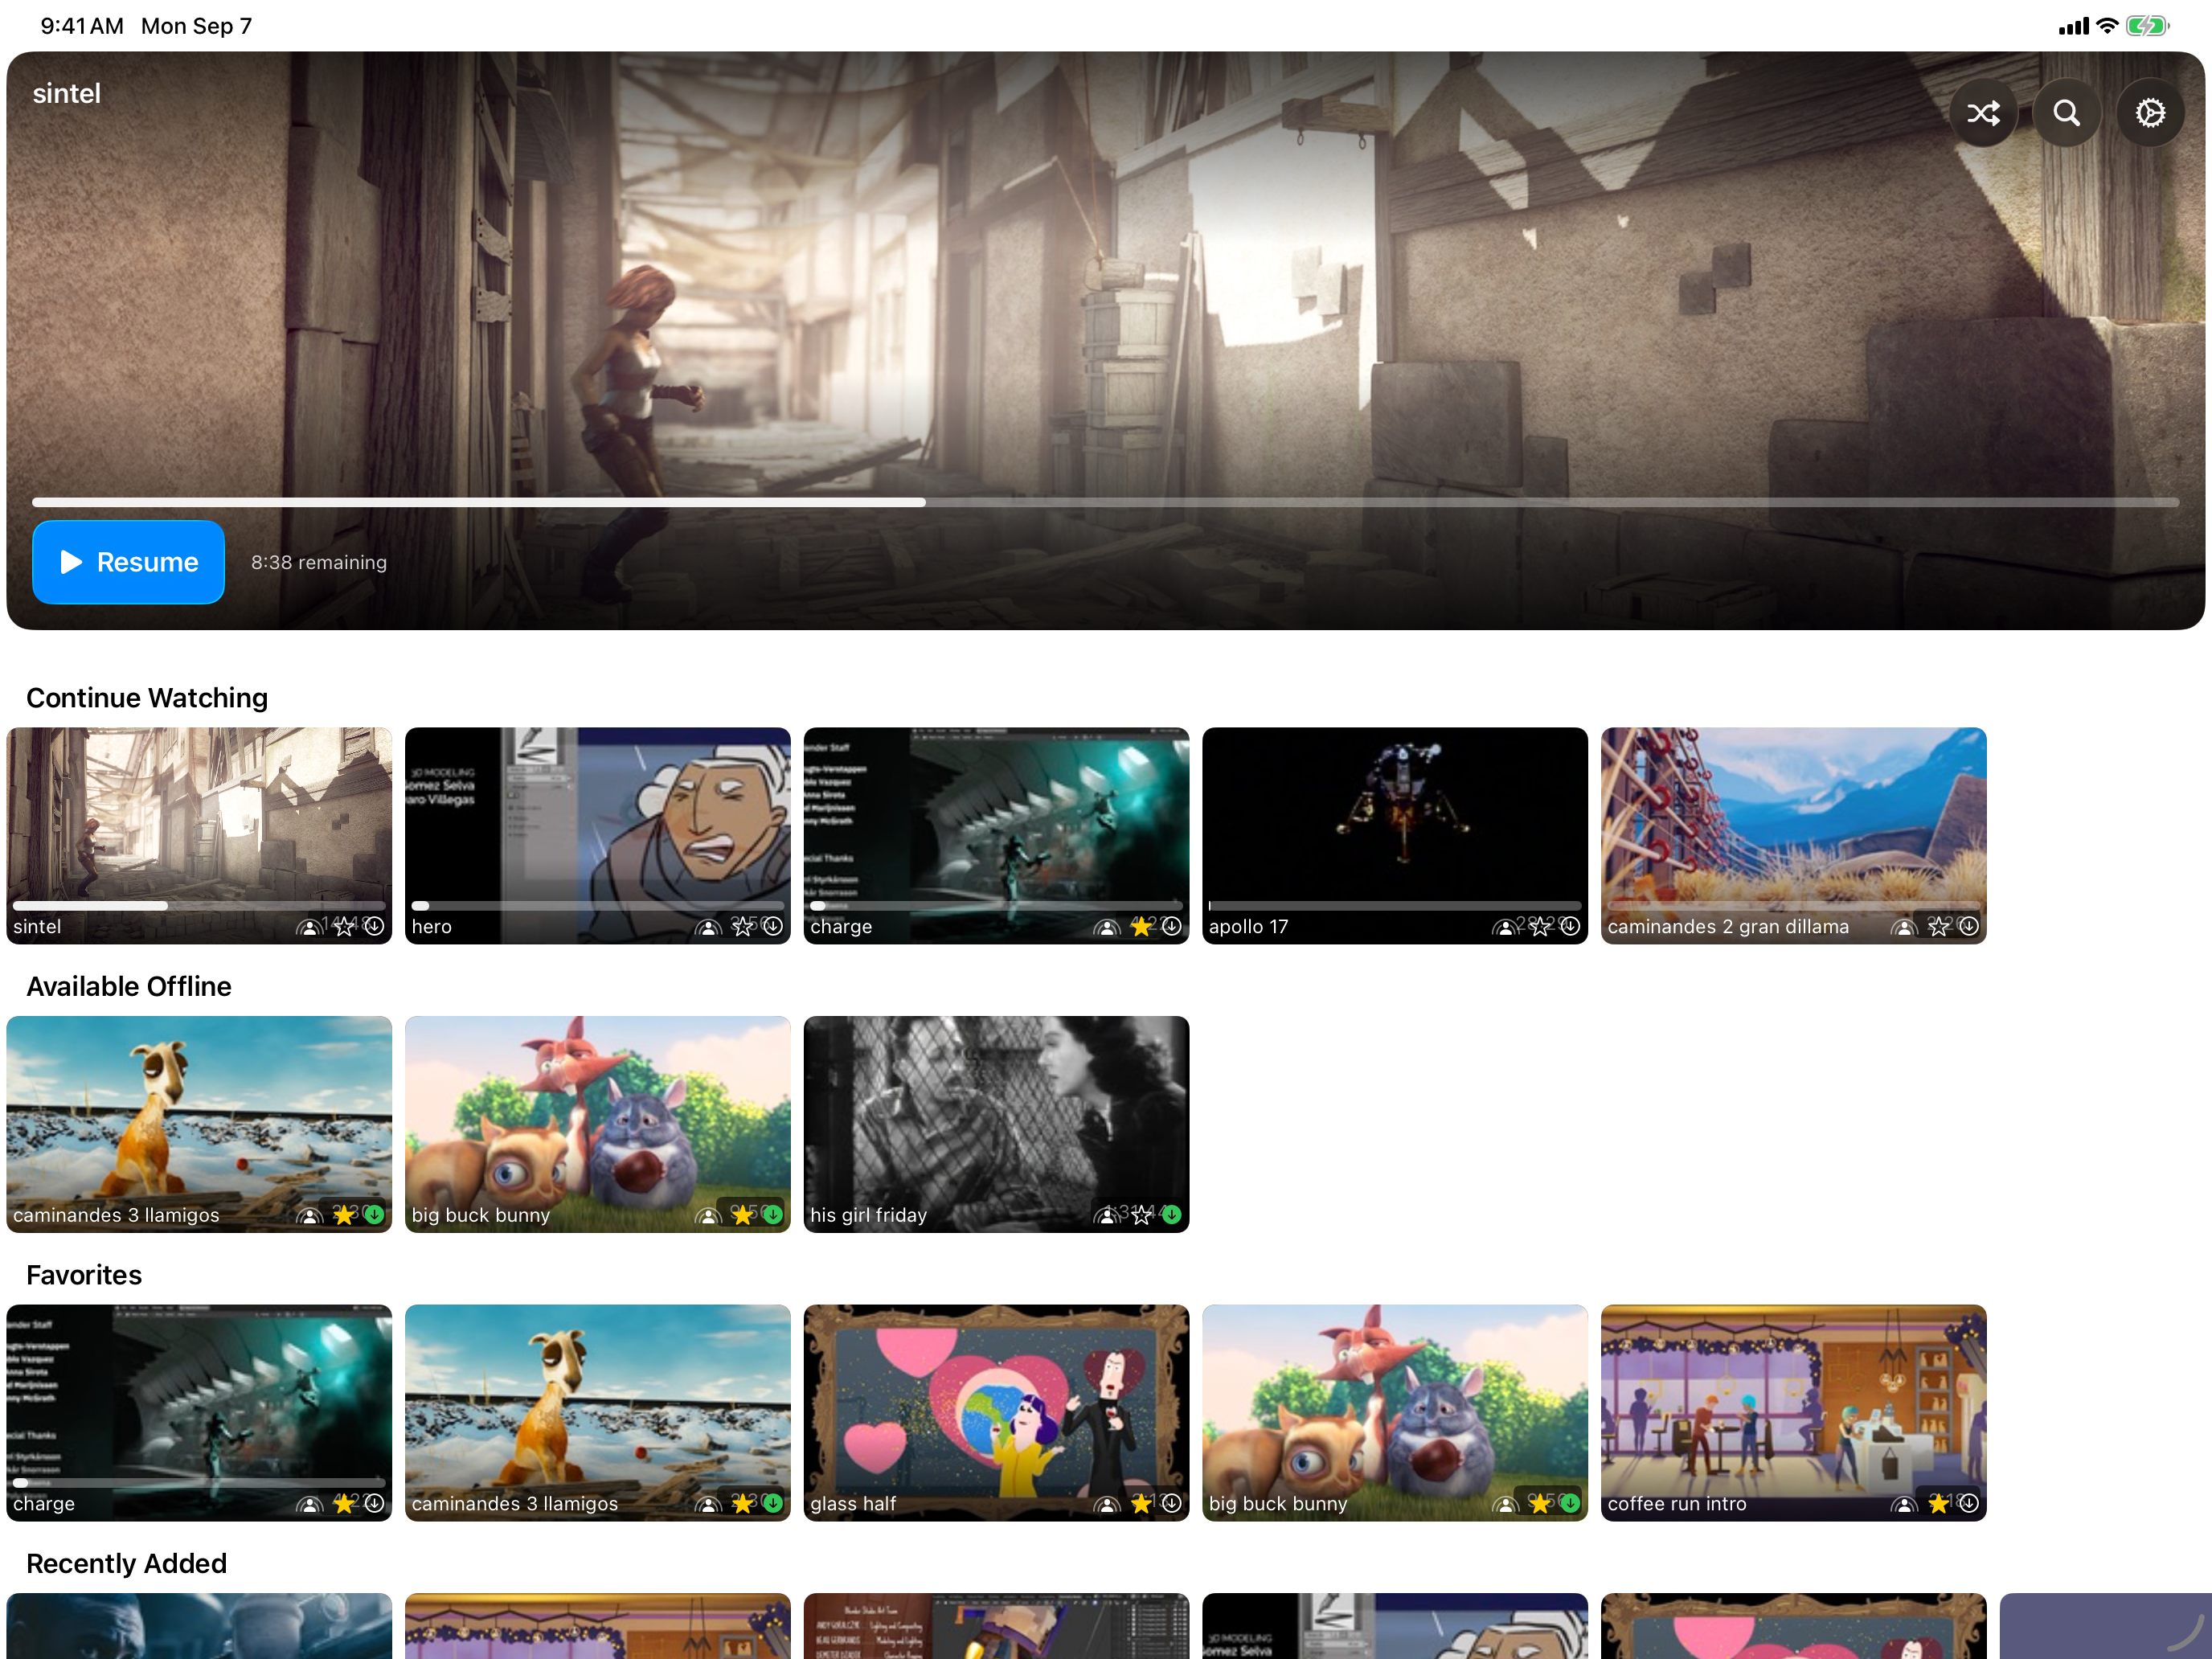Tap downloaded badge on caminandes 3 llamigos in Available Offline
This screenshot has width=2212, height=1659.
[374, 1214]
